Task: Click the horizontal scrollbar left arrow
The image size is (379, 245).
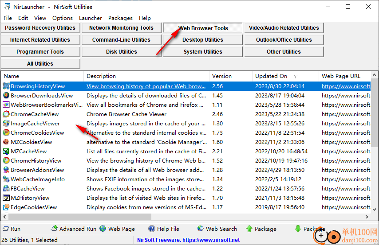Action: 4,217
